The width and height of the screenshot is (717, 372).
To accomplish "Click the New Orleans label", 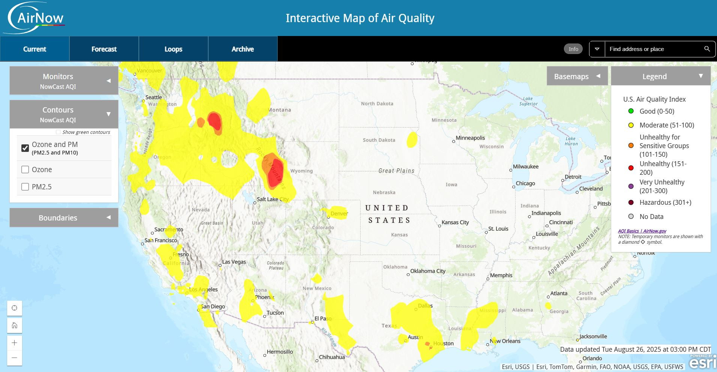I will click(x=505, y=341).
